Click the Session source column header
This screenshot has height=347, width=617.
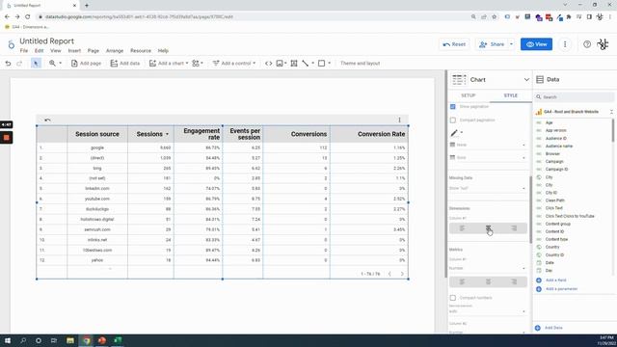[97, 134]
